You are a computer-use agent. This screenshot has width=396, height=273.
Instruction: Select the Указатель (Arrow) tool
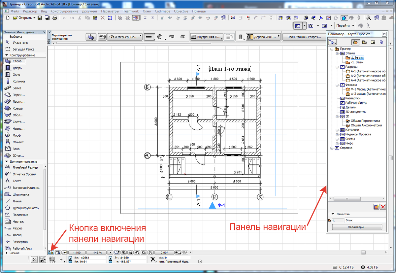[16, 42]
